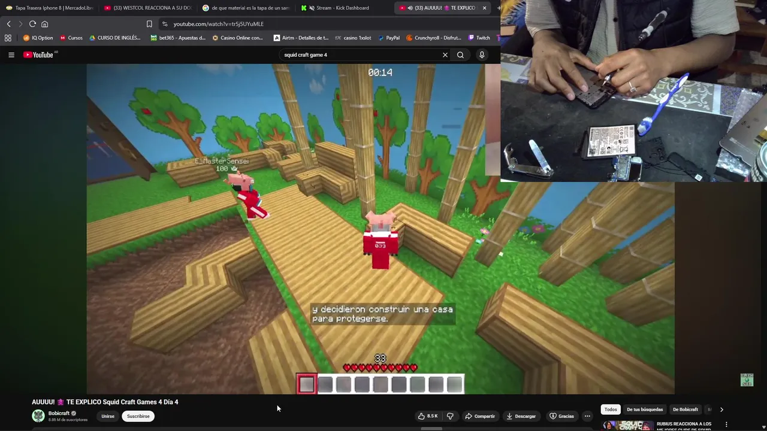Reload the page with refresh icon
This screenshot has height=431, width=767.
[32, 24]
